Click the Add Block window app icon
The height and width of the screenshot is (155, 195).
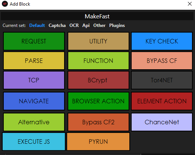point(5,4)
